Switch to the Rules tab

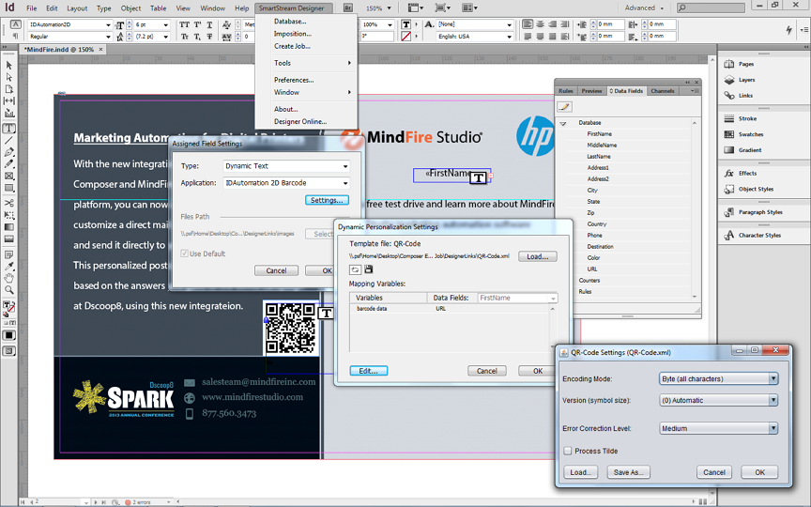pos(565,91)
